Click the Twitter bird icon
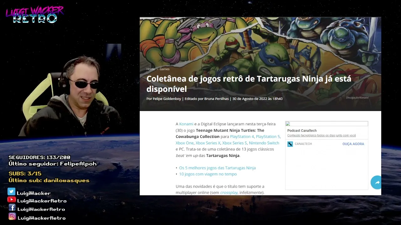Image resolution: width=401 pixels, height=225 pixels. point(12,192)
